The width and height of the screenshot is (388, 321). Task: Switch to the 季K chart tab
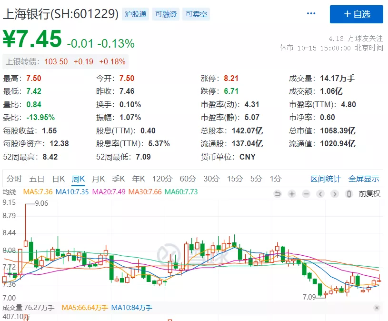coord(118,179)
